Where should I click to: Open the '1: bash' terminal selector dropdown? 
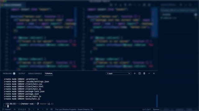pos(118,73)
